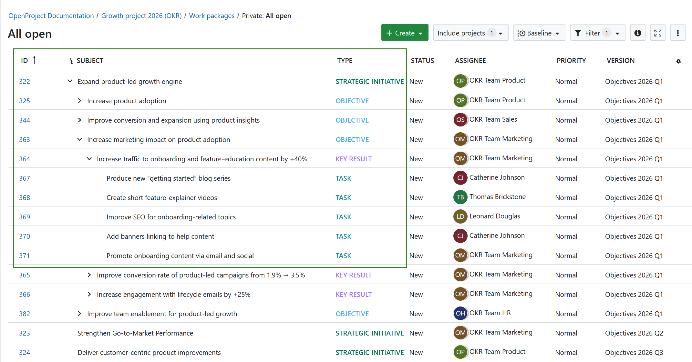Collapse the Expand product-led growth engine row
Screen dimensions: 692x362
[x=70, y=81]
